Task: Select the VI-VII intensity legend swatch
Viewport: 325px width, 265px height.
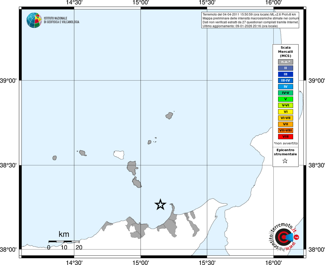Action: click(x=286, y=118)
